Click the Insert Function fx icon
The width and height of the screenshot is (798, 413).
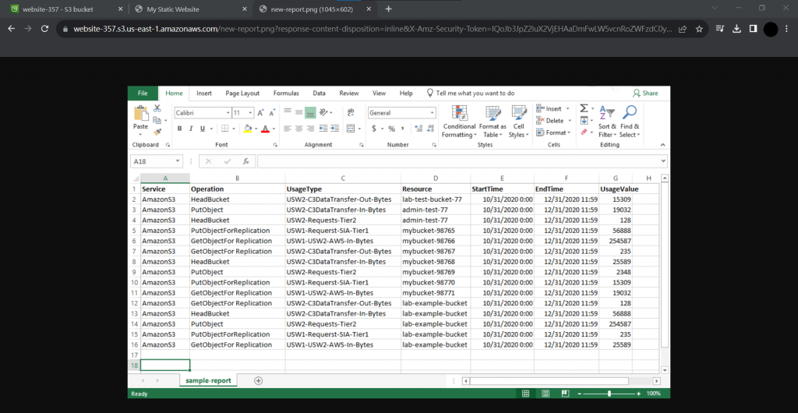tap(245, 161)
